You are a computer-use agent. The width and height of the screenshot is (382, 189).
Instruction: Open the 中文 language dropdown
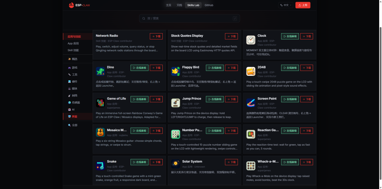pyautogui.click(x=285, y=5)
